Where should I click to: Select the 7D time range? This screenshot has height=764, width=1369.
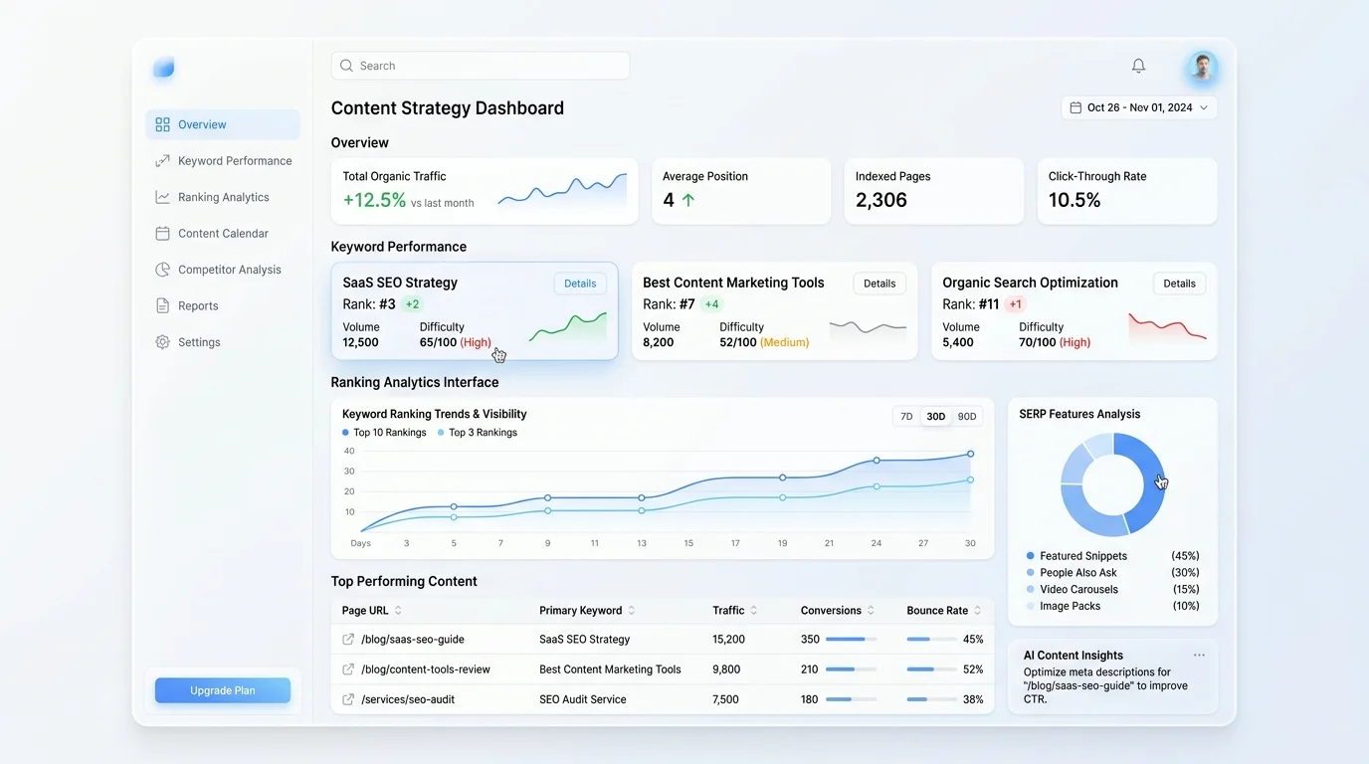coord(906,417)
